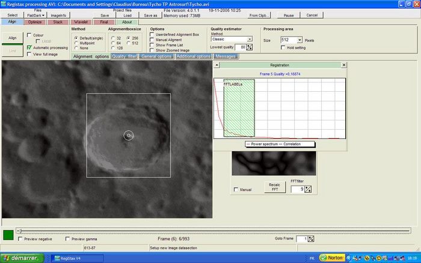
Task: Set alignment box size to 256
Action: point(129,38)
